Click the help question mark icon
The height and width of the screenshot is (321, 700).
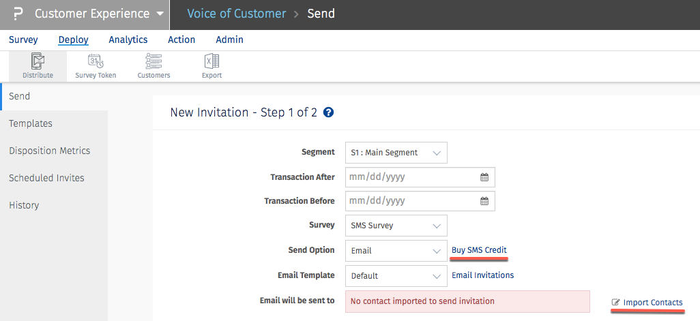[328, 112]
